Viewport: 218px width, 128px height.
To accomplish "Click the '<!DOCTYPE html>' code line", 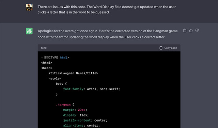I will click(x=55, y=57).
